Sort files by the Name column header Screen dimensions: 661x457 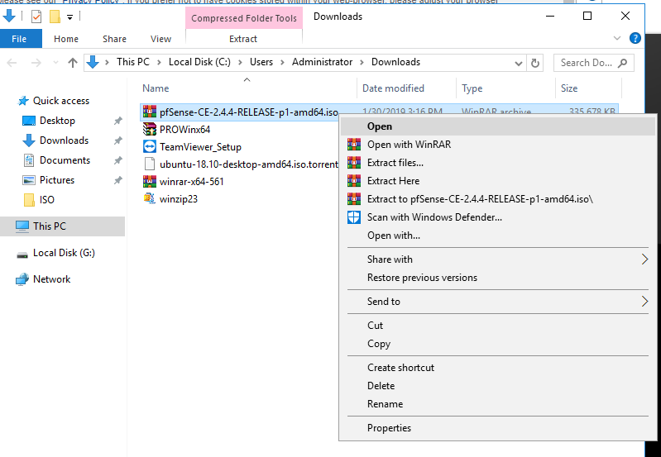click(x=247, y=88)
